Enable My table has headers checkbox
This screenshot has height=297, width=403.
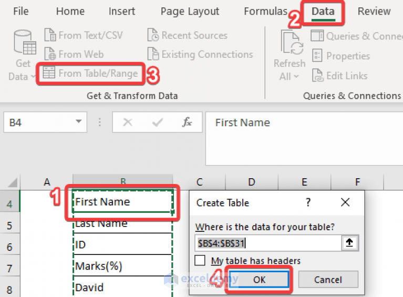200,260
